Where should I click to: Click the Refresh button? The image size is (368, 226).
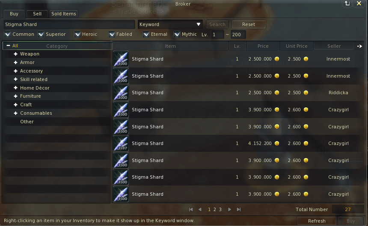317,221
